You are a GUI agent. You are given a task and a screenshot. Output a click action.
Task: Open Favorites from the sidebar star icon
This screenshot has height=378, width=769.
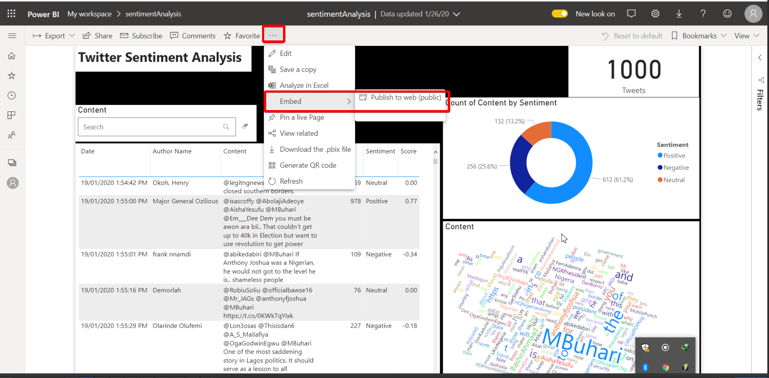pyautogui.click(x=13, y=75)
